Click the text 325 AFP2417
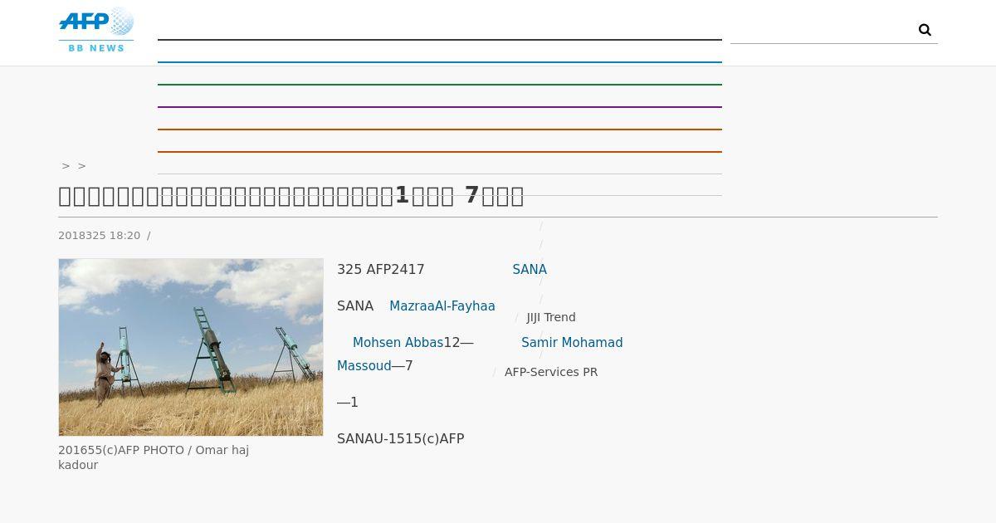Screen dimensions: 996x523 click(381, 270)
